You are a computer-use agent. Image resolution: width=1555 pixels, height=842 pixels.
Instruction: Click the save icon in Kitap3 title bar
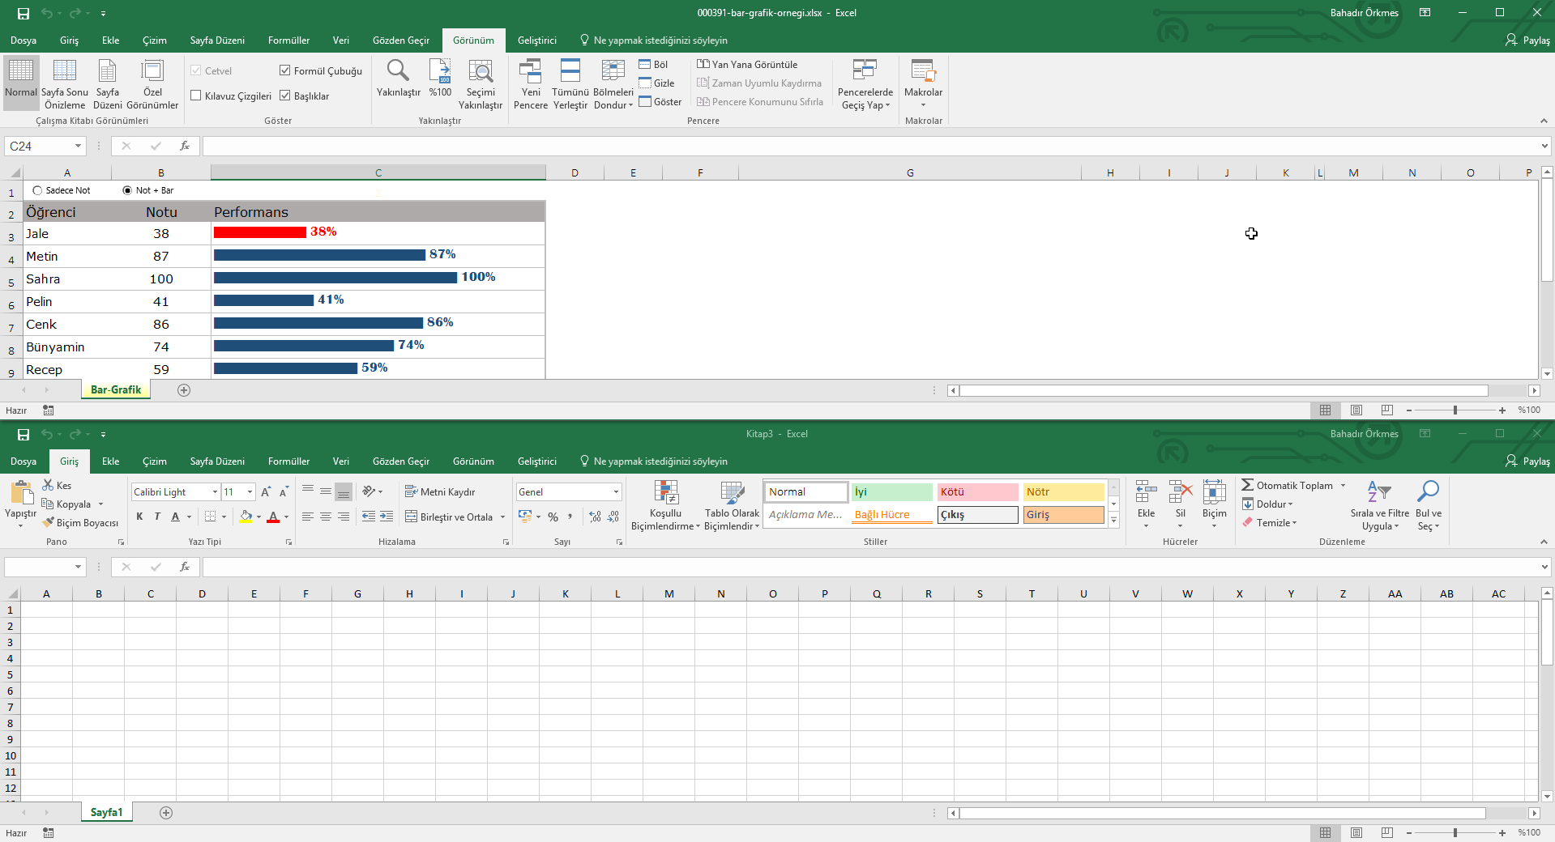[23, 434]
